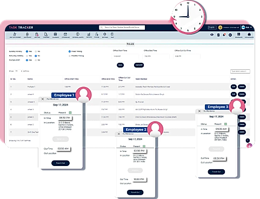Close the Employee 1 attendance card
This screenshot has width=260, height=199.
point(43,99)
